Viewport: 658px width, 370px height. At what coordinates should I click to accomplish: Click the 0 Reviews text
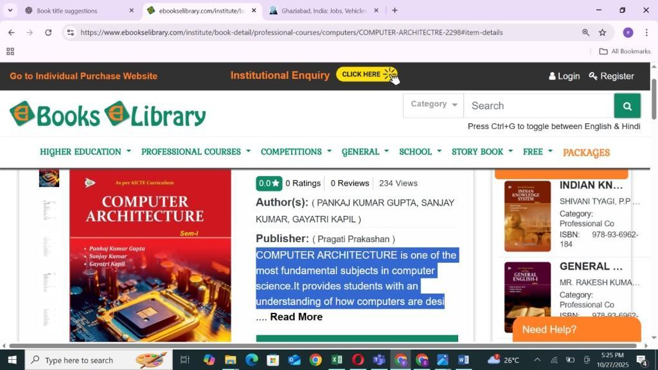(350, 183)
